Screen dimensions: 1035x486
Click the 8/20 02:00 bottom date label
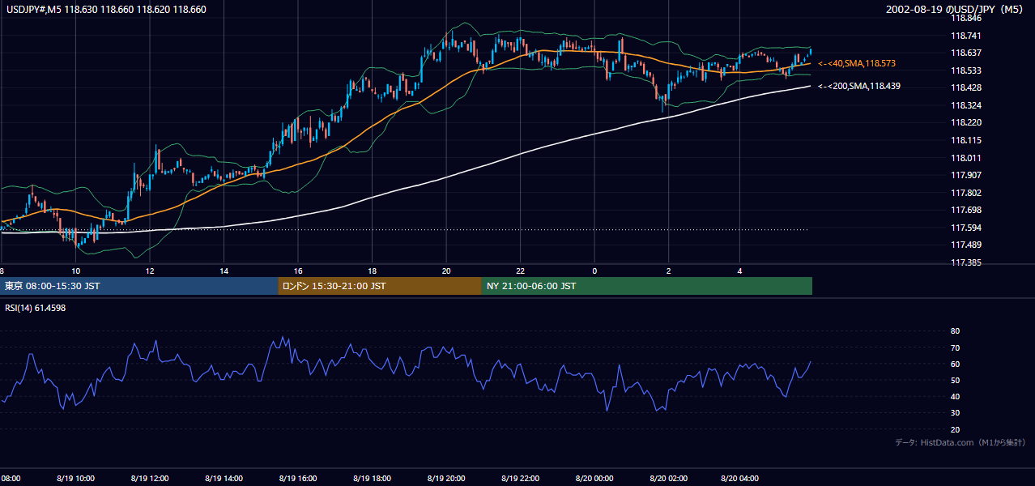click(x=668, y=479)
